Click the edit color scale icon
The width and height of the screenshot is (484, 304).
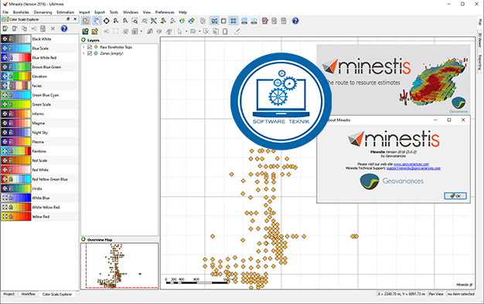15,29
